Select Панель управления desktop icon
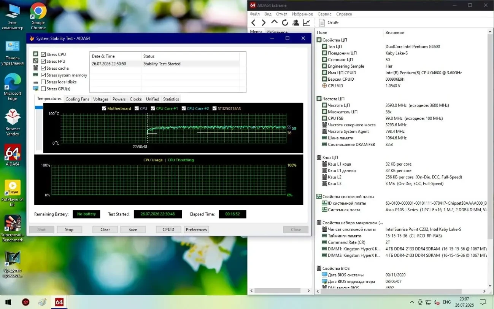494x309 pixels. tap(12, 53)
